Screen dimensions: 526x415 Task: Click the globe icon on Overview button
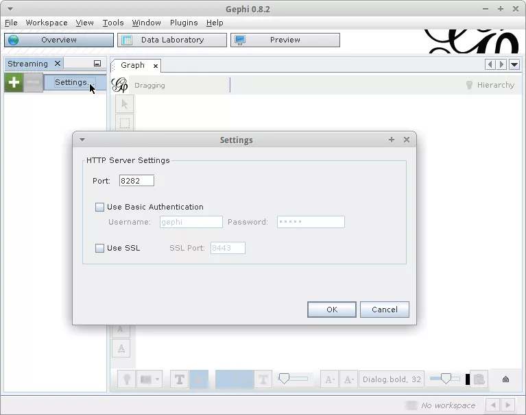tap(14, 40)
